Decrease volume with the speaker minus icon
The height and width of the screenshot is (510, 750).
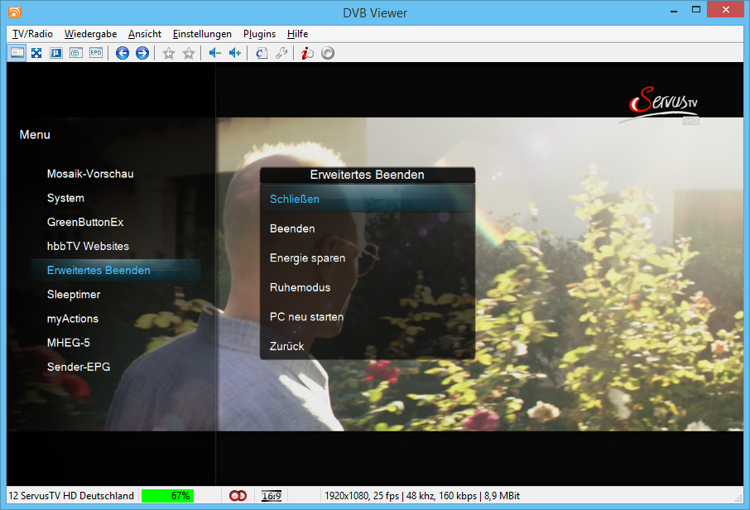click(214, 53)
